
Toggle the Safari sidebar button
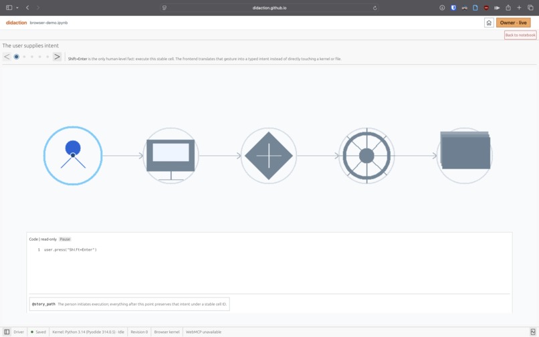9,7
